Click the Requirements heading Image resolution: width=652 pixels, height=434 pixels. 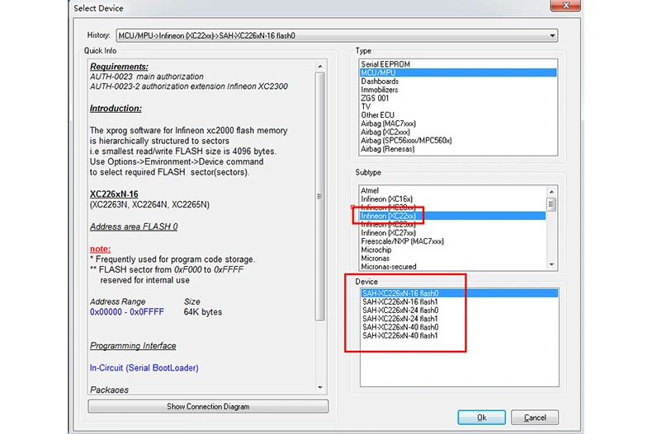point(119,67)
